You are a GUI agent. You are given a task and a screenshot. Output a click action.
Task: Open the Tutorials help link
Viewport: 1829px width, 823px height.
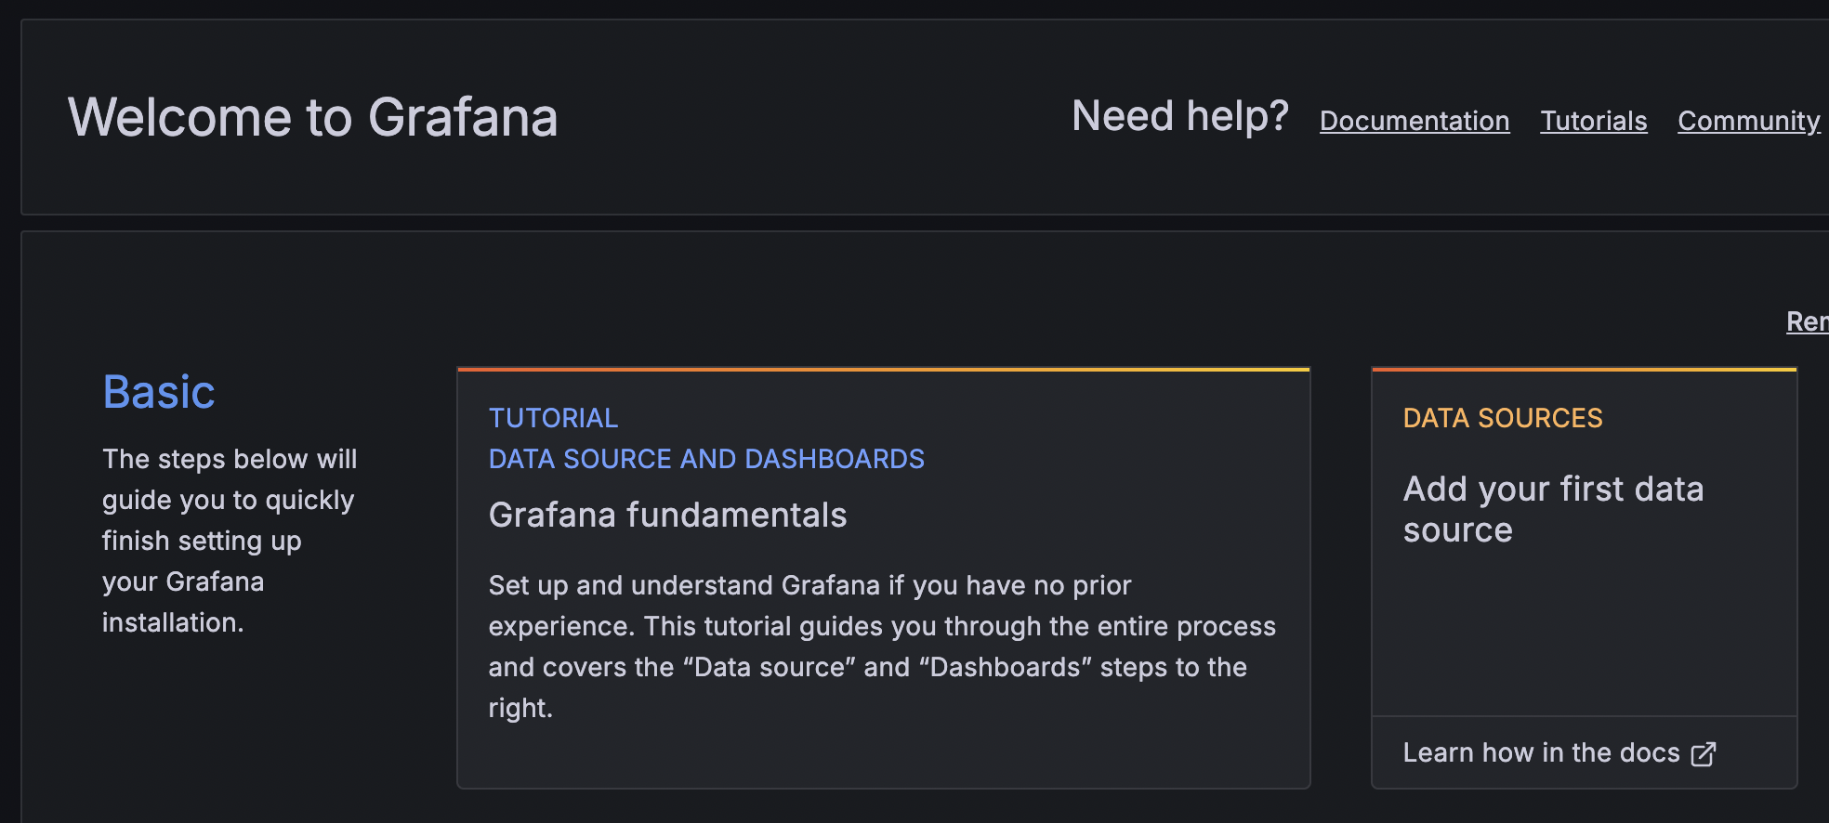coord(1593,121)
